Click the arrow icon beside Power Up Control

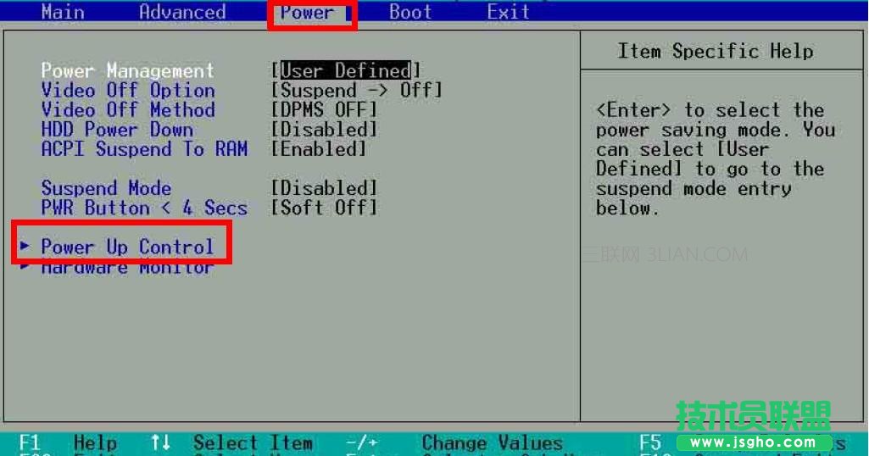pos(26,246)
